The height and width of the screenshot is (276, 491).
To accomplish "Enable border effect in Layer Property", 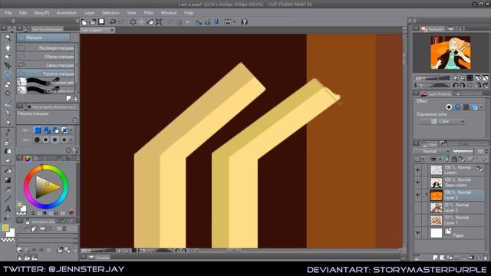I will tap(449, 107).
